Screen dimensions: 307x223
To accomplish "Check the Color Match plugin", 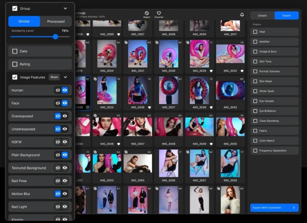I will (x=255, y=141).
